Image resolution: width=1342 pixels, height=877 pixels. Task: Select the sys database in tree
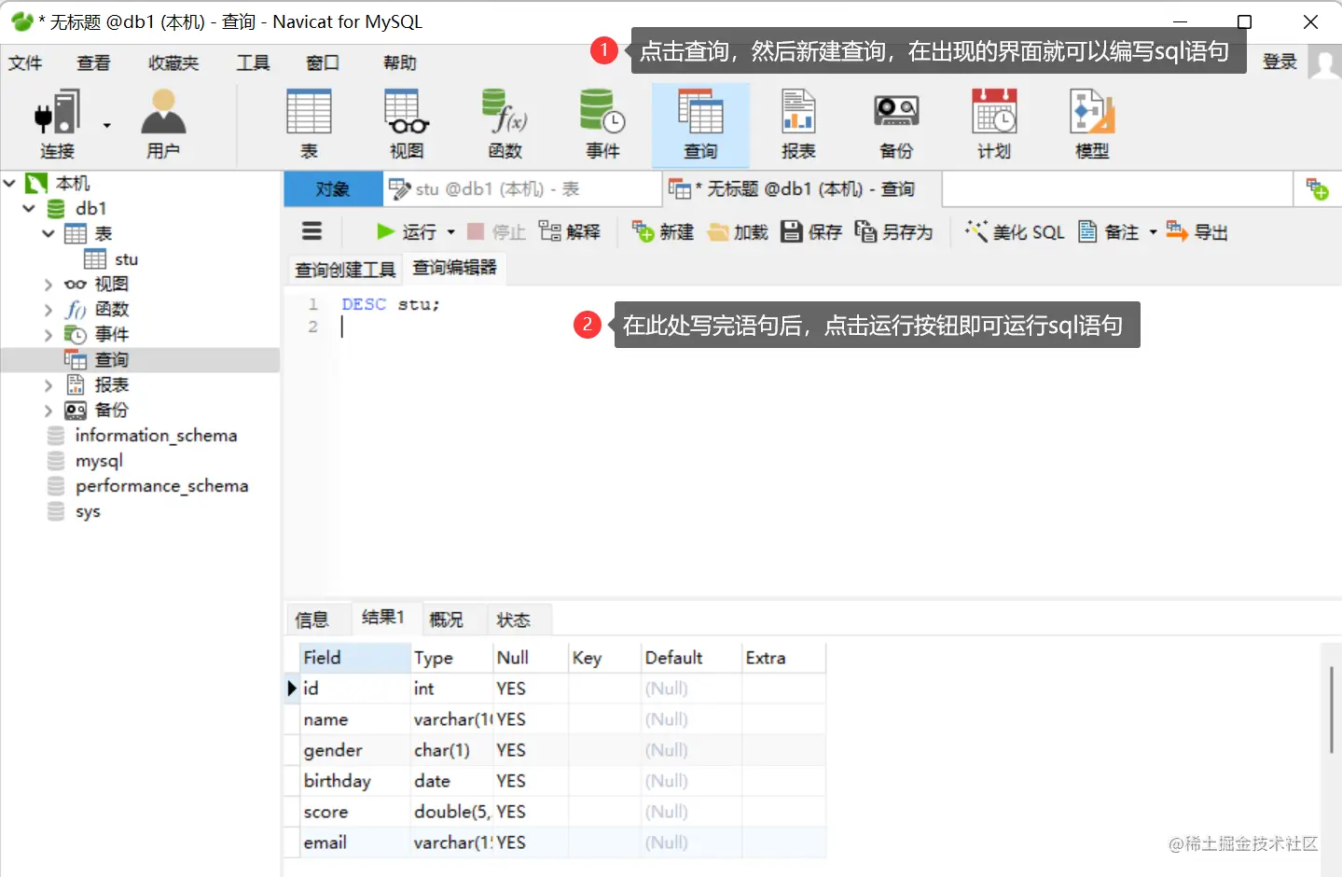(x=88, y=510)
